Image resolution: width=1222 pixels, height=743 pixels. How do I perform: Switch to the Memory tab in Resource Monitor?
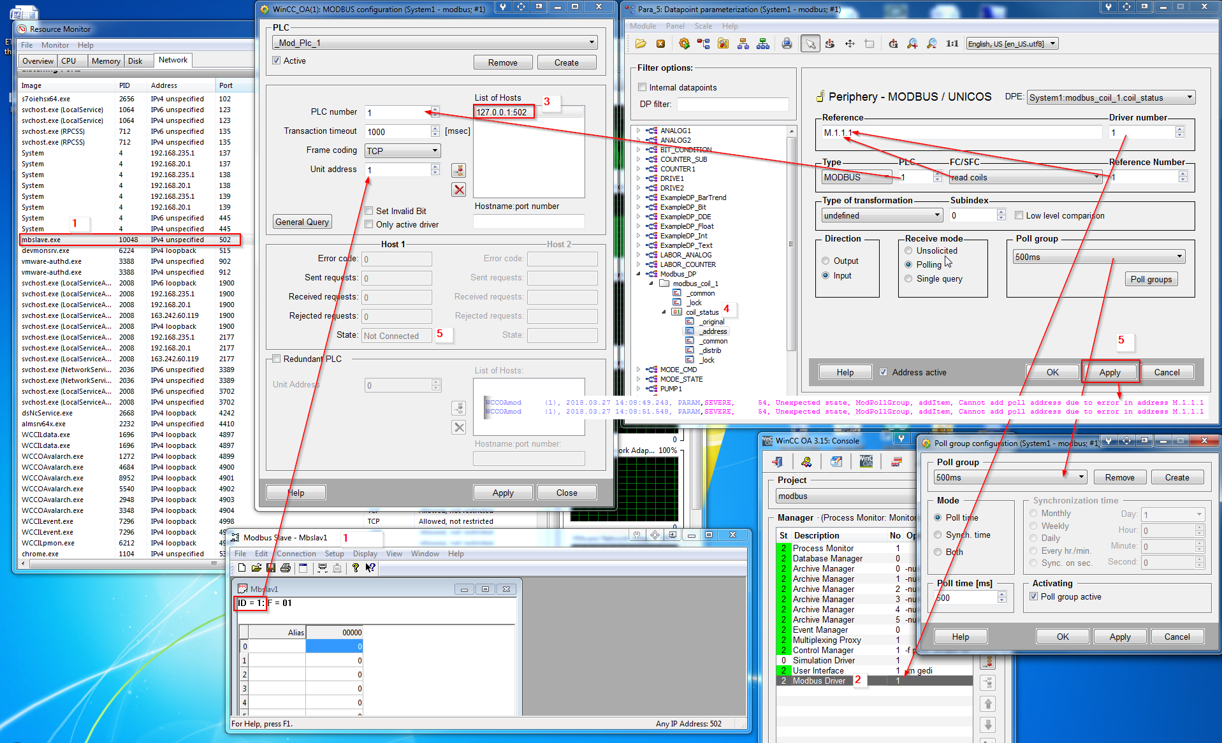pyautogui.click(x=106, y=61)
